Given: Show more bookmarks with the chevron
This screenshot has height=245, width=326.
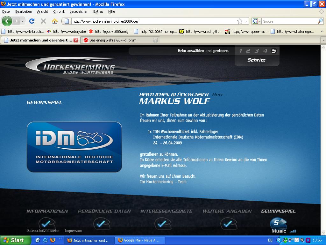Looking at the screenshot, I should click(322, 32).
